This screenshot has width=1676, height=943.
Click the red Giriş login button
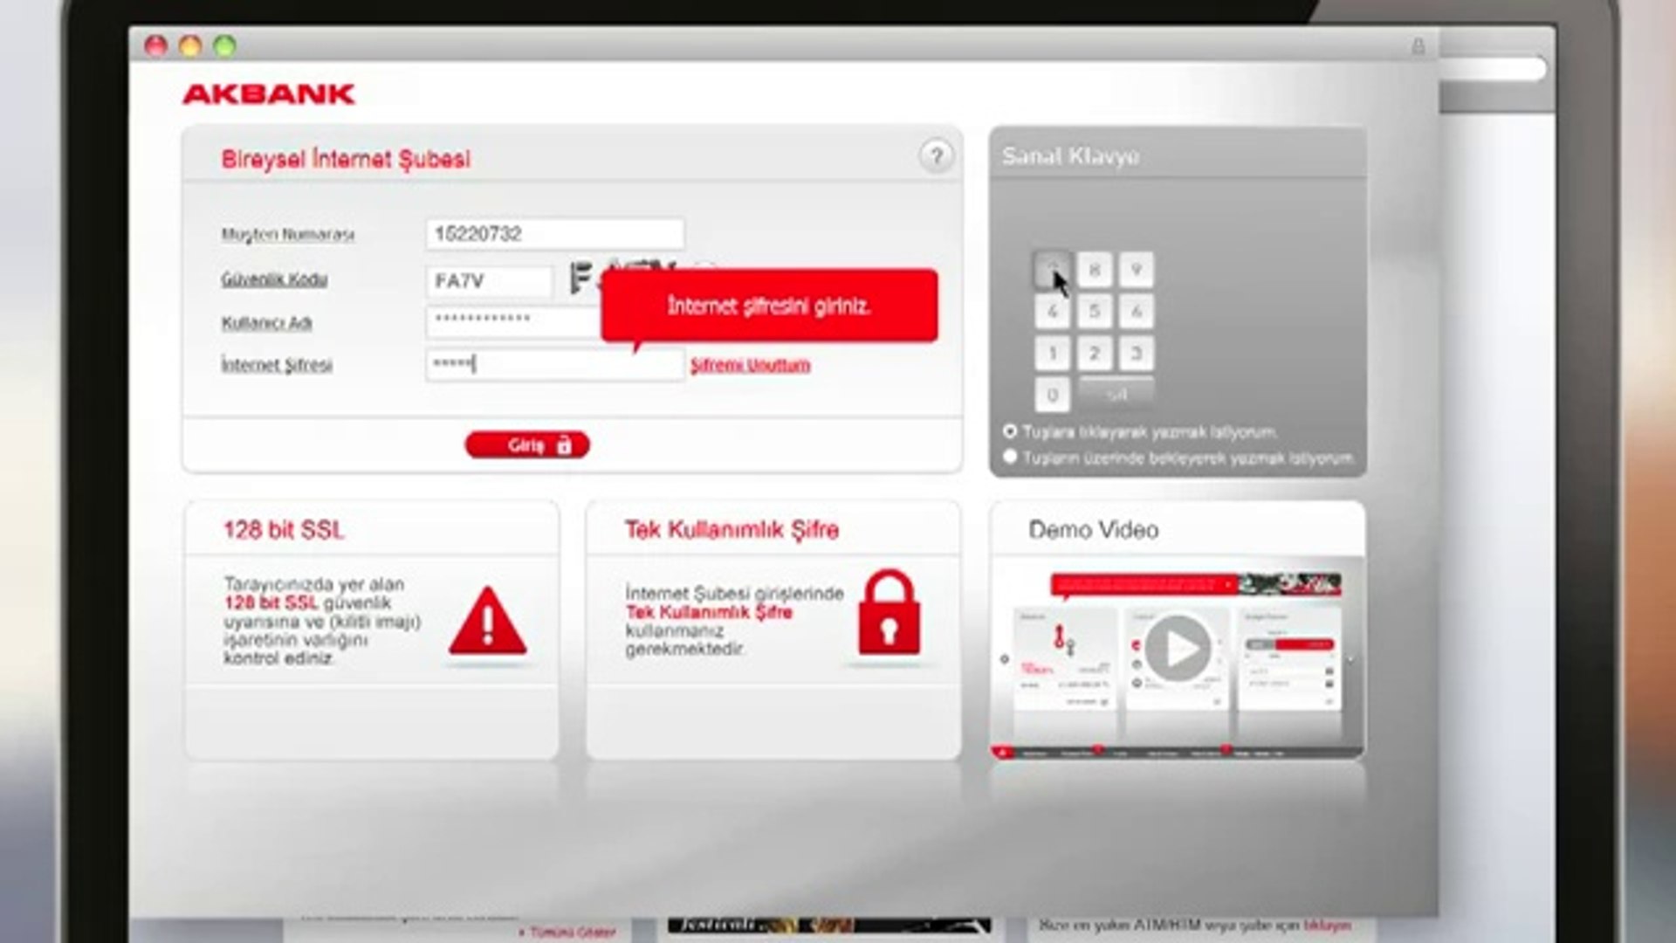pyautogui.click(x=526, y=445)
